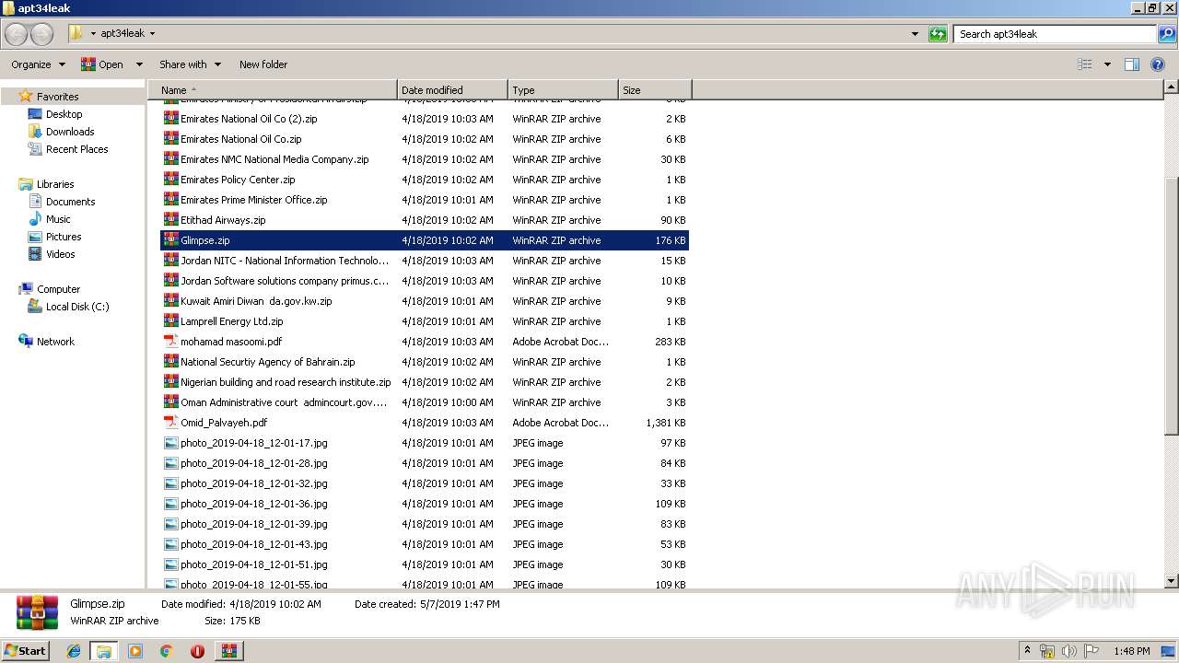Expand the Open dropdown arrow

(x=139, y=64)
